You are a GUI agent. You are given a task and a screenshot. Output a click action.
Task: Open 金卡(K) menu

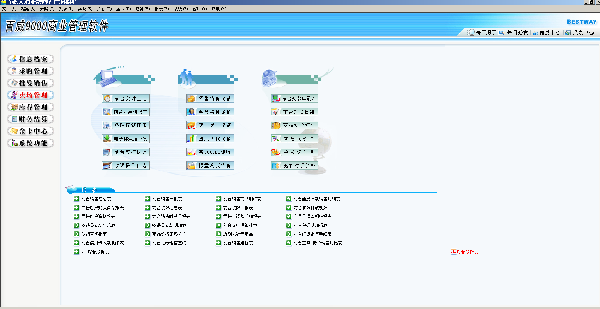[124, 9]
